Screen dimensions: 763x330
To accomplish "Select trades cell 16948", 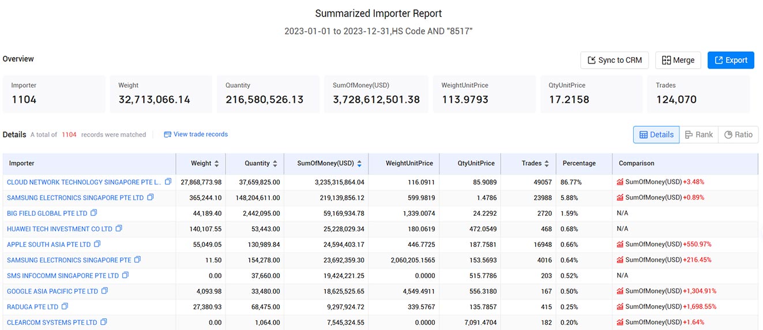I will [542, 244].
